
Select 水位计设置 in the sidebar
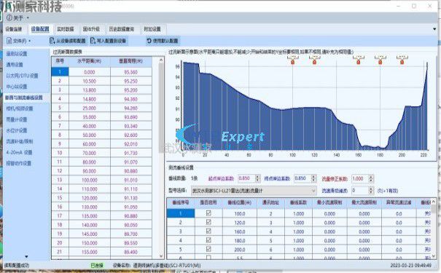click(x=17, y=130)
